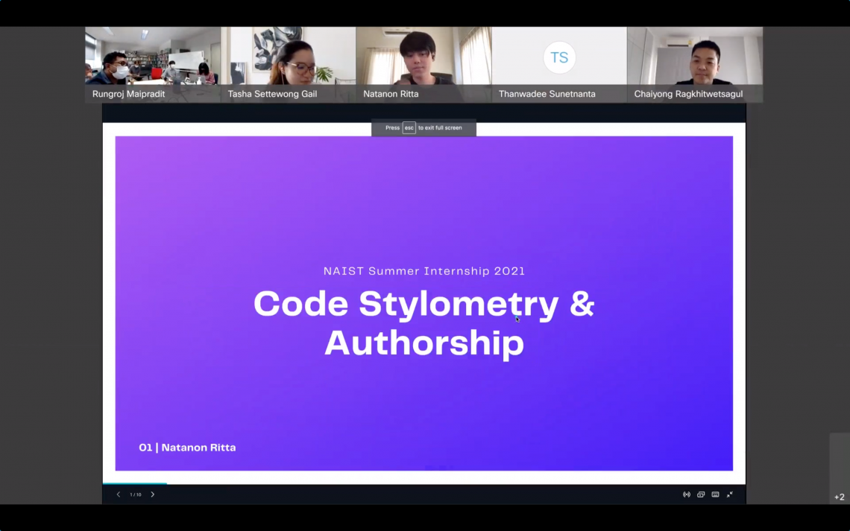This screenshot has width=850, height=531.
Task: Advance to the next slide arrow
Action: 153,495
